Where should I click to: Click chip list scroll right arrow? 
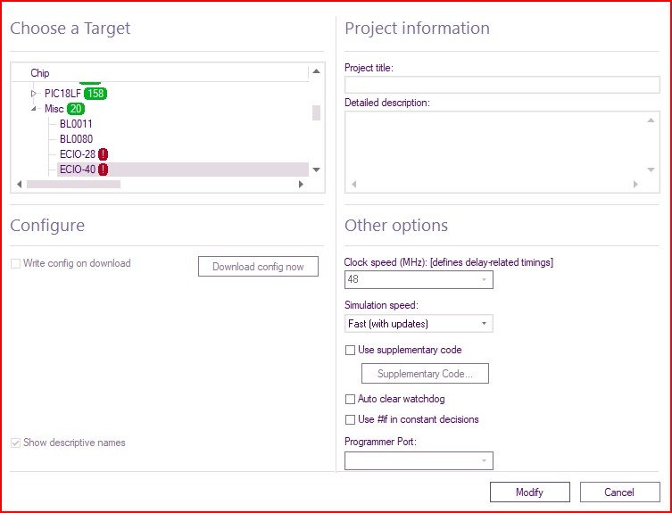[301, 185]
